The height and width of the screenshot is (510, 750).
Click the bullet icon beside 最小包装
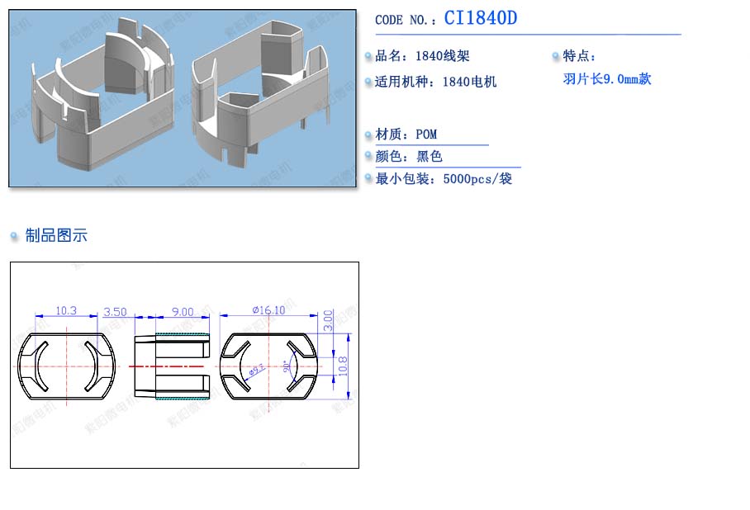point(368,179)
